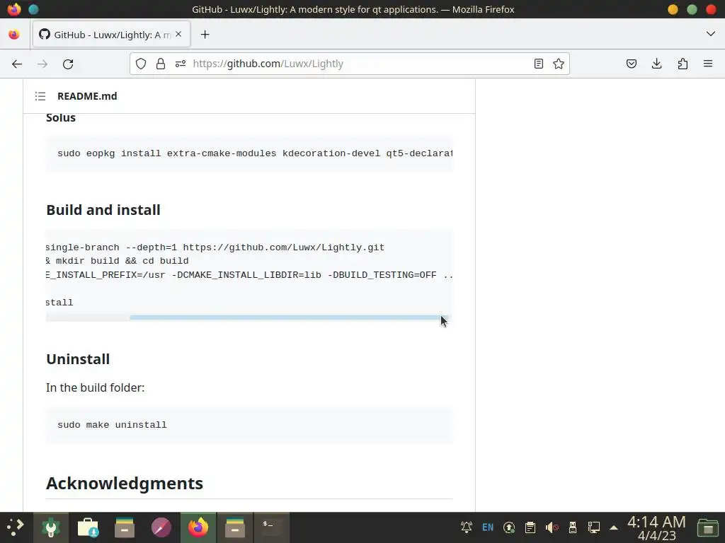Viewport: 725px width, 543px height.
Task: Open README.md outline list icon
Action: [40, 96]
